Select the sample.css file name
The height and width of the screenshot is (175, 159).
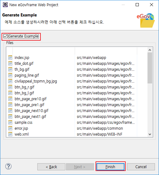click(x=23, y=123)
